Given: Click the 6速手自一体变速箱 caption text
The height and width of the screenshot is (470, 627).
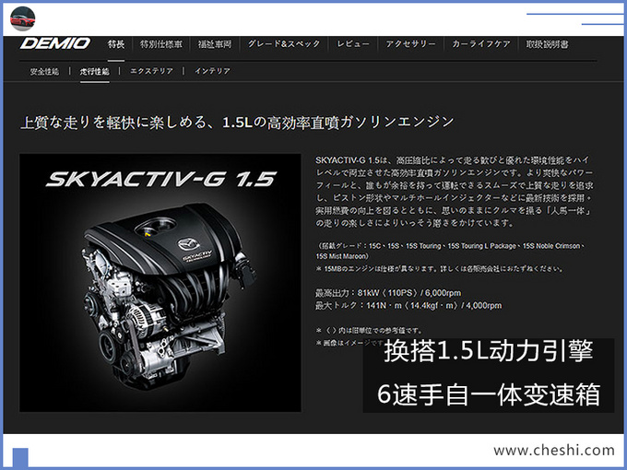Looking at the screenshot, I should [489, 394].
